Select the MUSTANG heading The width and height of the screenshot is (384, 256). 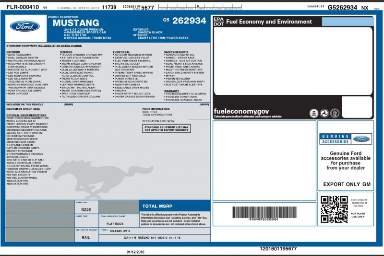(x=76, y=23)
